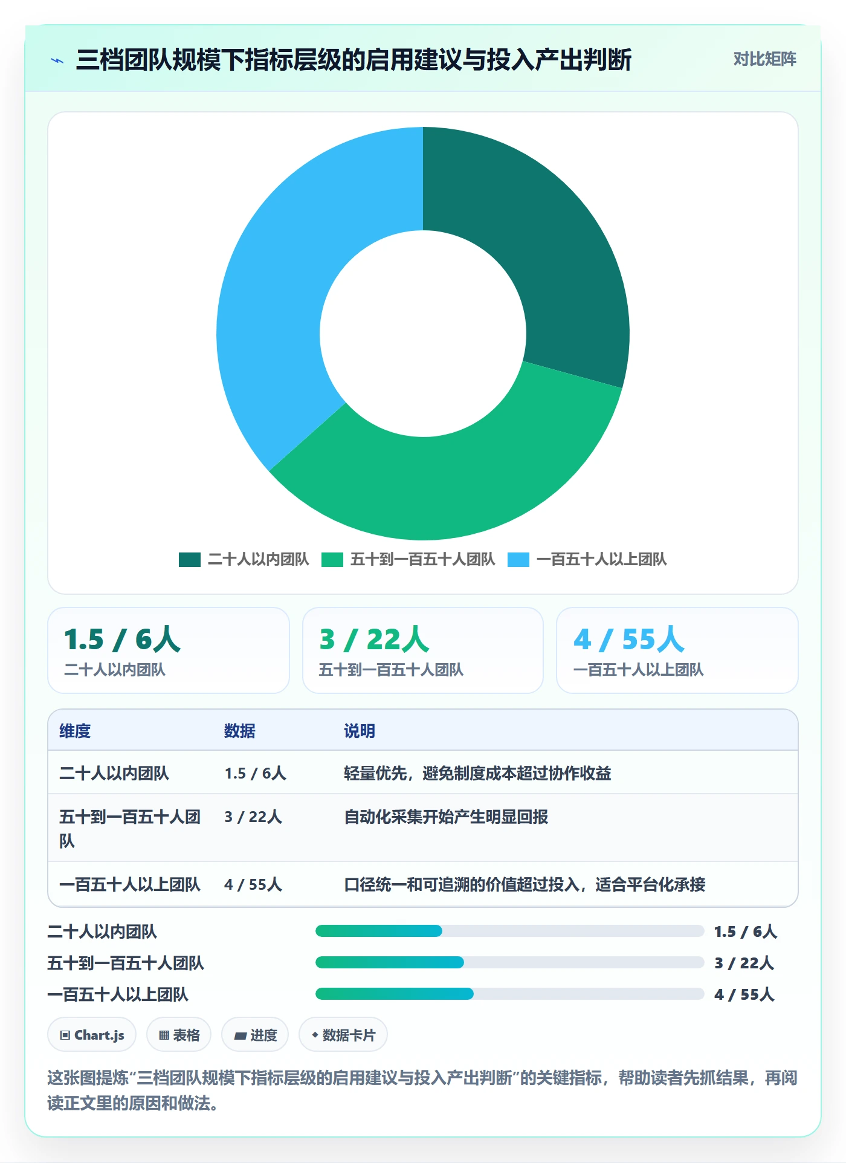Toggle the 五十到一百五十人团队 legend color box
This screenshot has width=846, height=1163.
pyautogui.click(x=332, y=560)
